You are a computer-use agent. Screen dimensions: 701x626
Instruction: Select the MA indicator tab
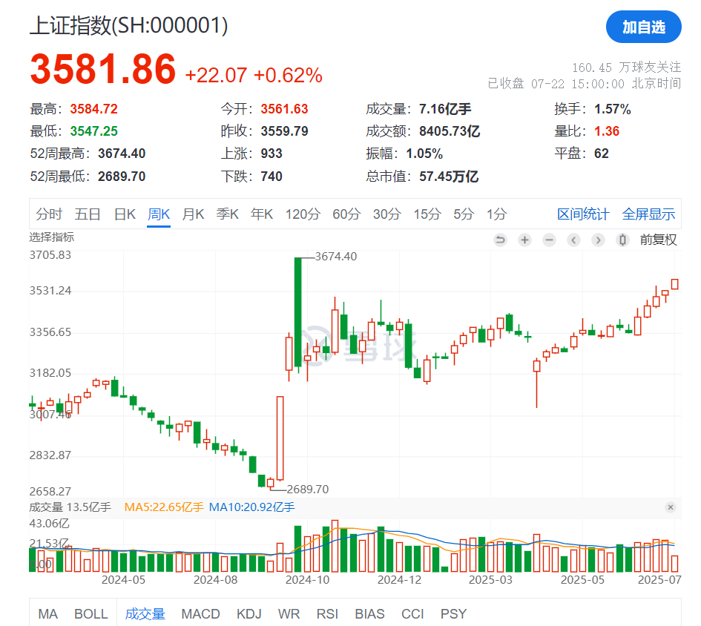click(x=47, y=614)
